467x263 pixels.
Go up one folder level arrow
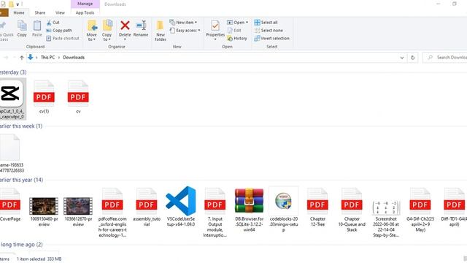click(x=22, y=58)
